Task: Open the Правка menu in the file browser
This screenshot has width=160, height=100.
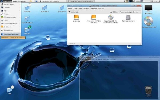Action: click(75, 9)
